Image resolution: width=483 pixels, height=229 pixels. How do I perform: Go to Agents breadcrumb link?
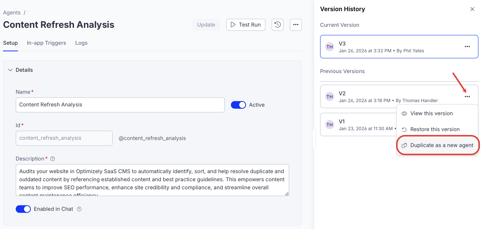pos(12,13)
